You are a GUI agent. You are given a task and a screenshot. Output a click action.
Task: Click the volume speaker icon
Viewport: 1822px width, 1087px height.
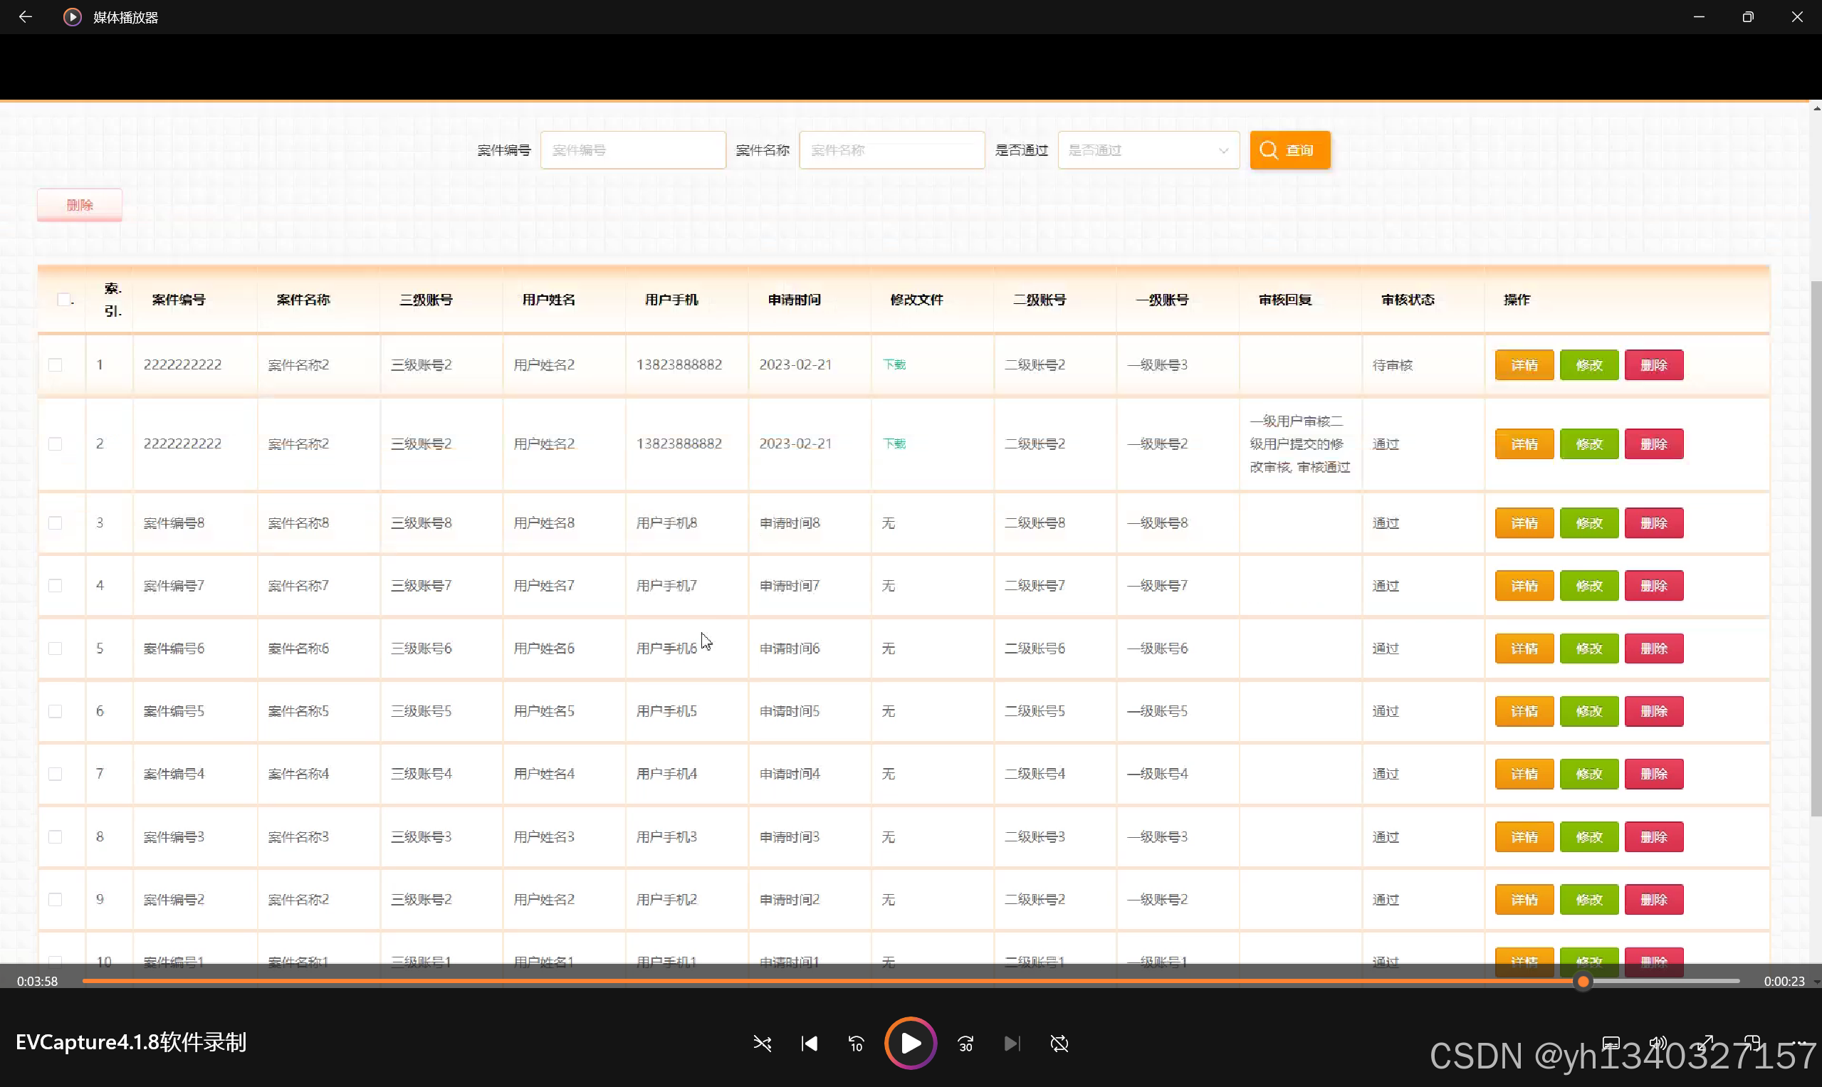[x=1657, y=1043]
